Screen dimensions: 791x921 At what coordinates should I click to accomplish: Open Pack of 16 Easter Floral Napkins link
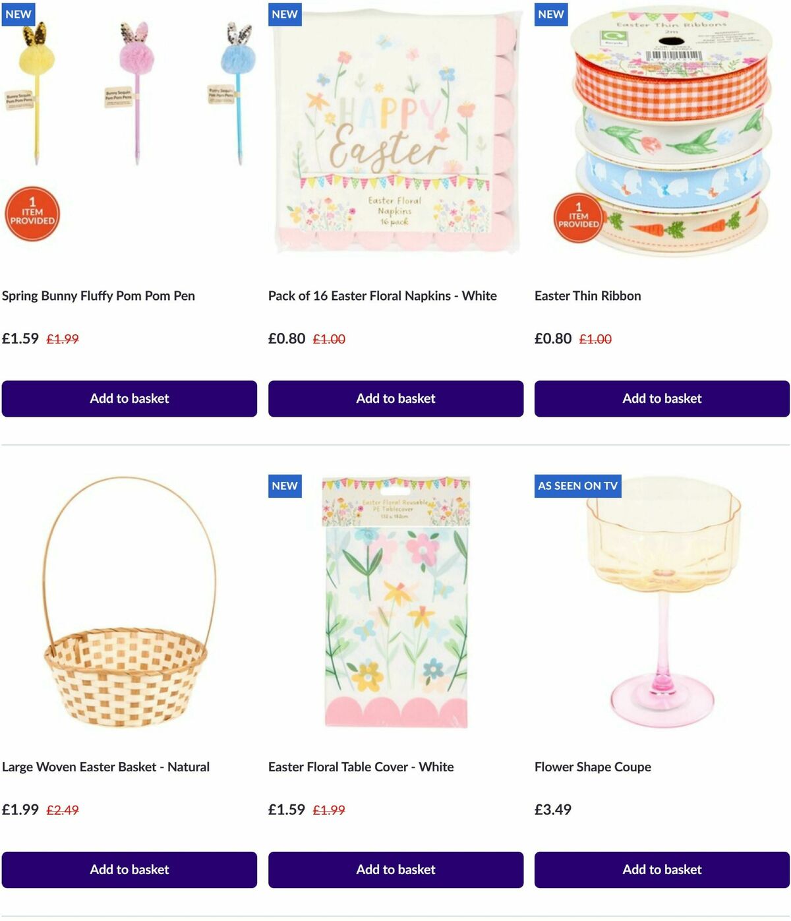coord(382,296)
